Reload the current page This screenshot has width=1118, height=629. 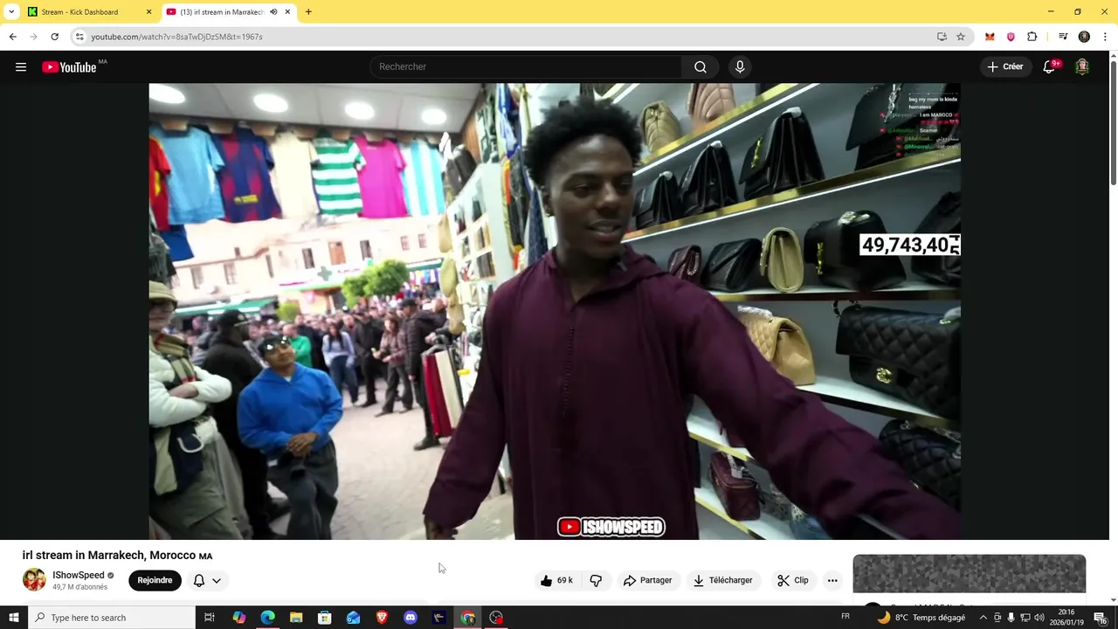[x=54, y=37]
